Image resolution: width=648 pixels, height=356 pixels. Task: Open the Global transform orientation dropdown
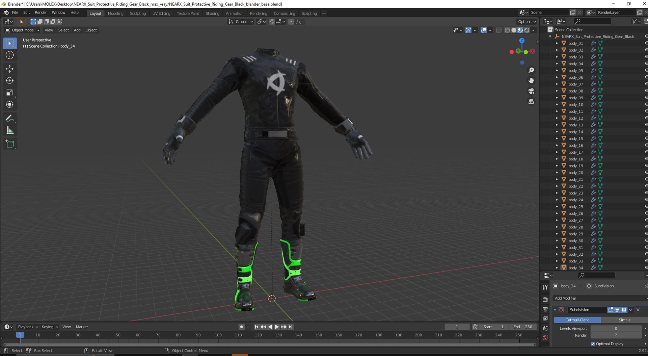(x=241, y=22)
